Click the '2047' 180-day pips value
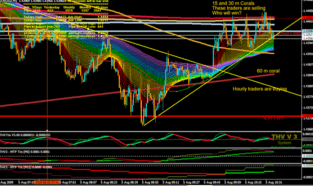This screenshot has width=313, height=186. coord(98,10)
